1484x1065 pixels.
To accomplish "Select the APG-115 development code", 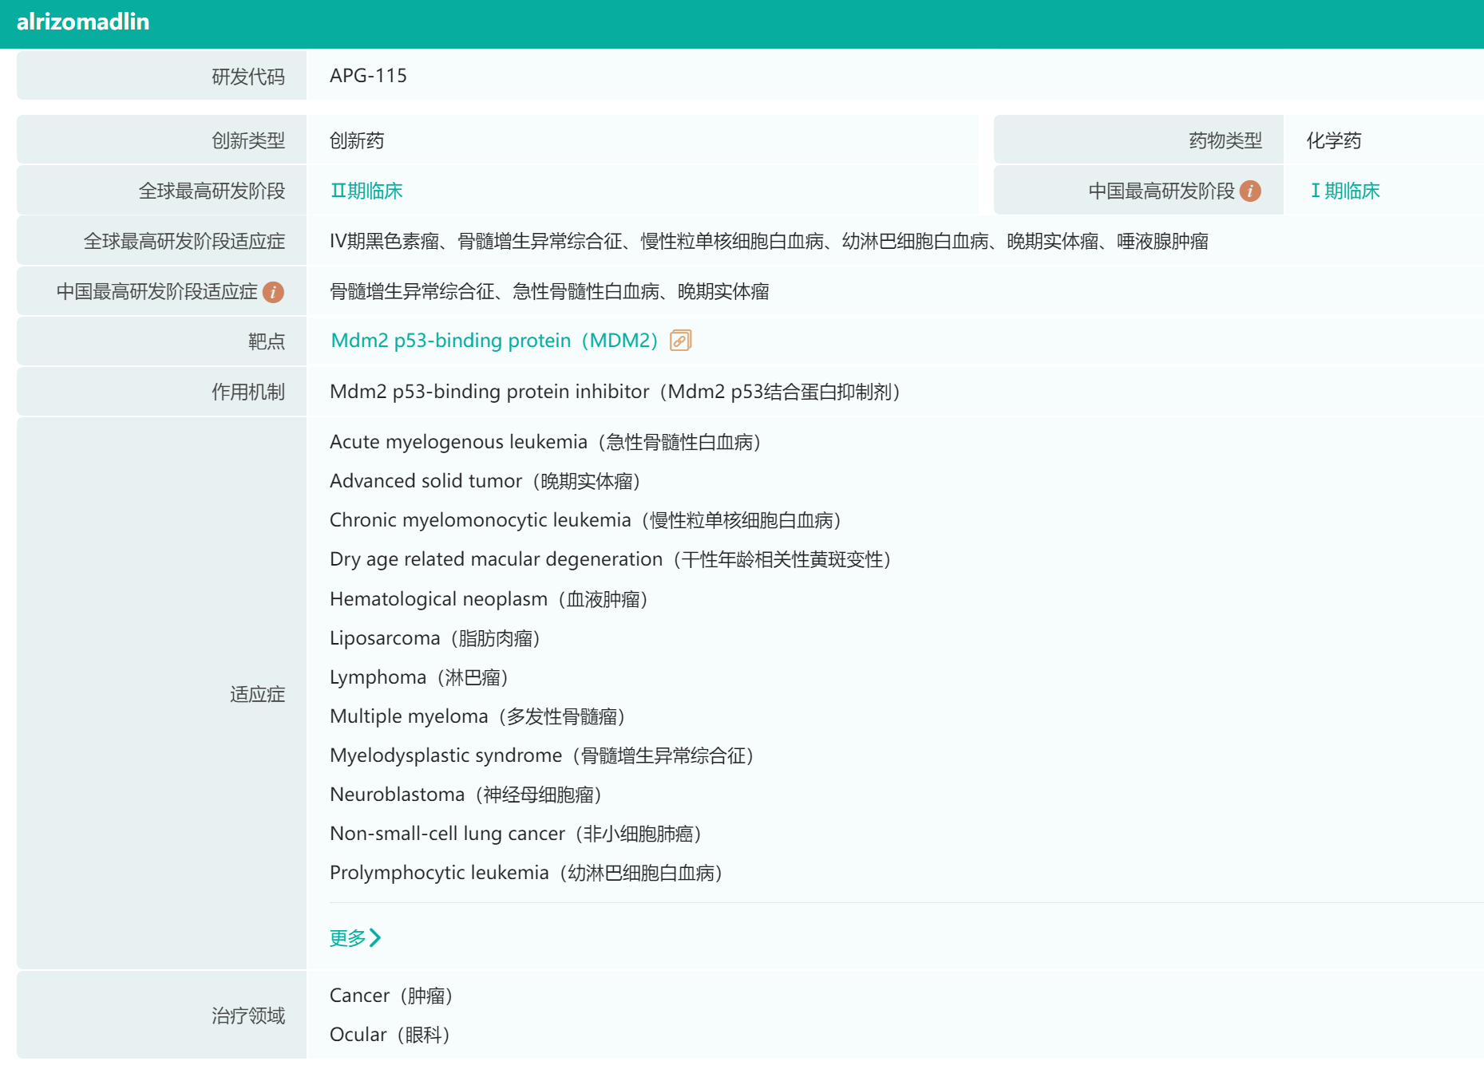I will [x=368, y=76].
